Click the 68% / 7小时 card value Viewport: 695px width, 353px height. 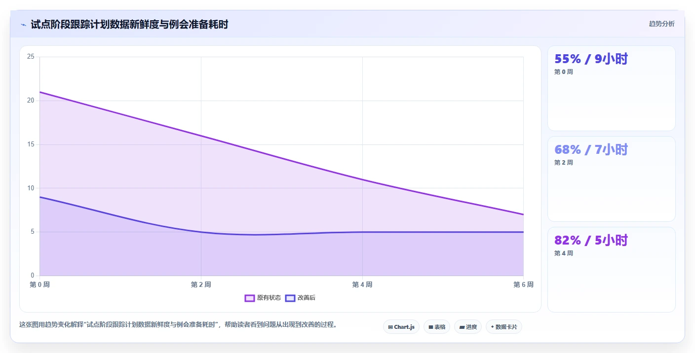[591, 149]
